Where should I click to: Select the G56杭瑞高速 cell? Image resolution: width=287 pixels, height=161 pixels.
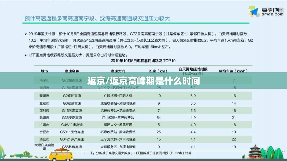tap(72, 147)
